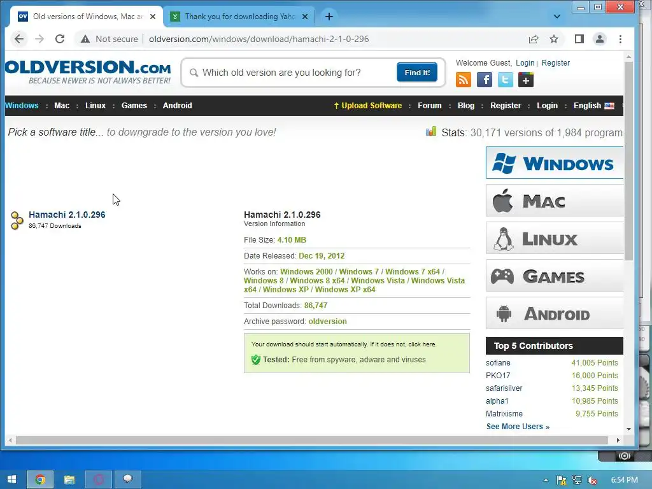The width and height of the screenshot is (652, 489).
Task: Select Windows in the navigation bar
Action: 22,106
